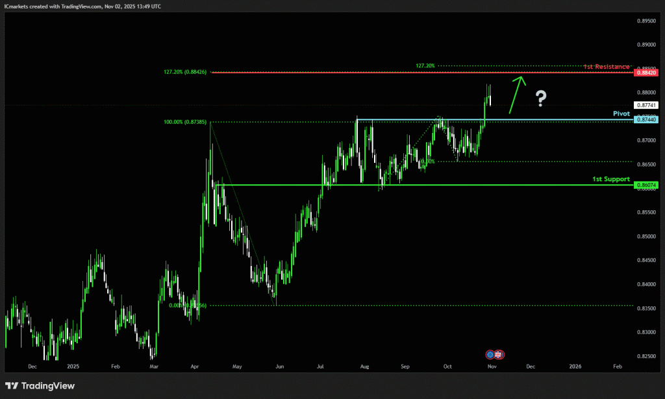Click the 'Nov' label on the time axis

point(492,367)
